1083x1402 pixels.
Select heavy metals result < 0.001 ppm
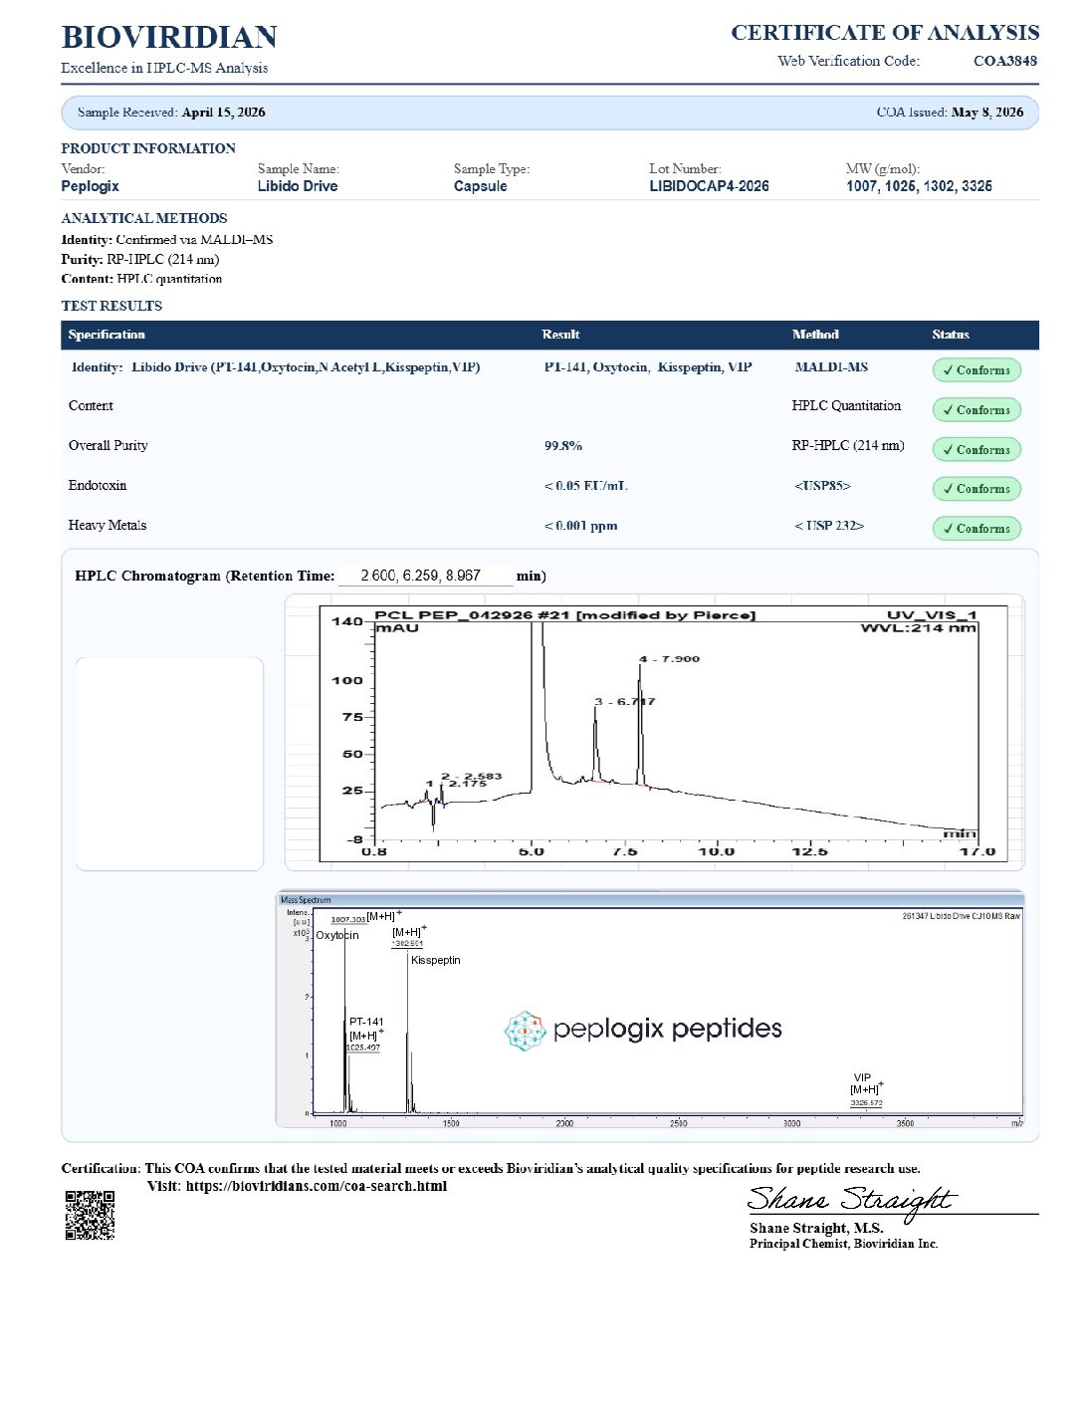[580, 526]
